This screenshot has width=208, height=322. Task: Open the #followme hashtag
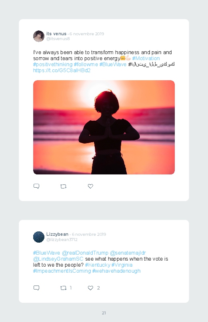[86, 65]
